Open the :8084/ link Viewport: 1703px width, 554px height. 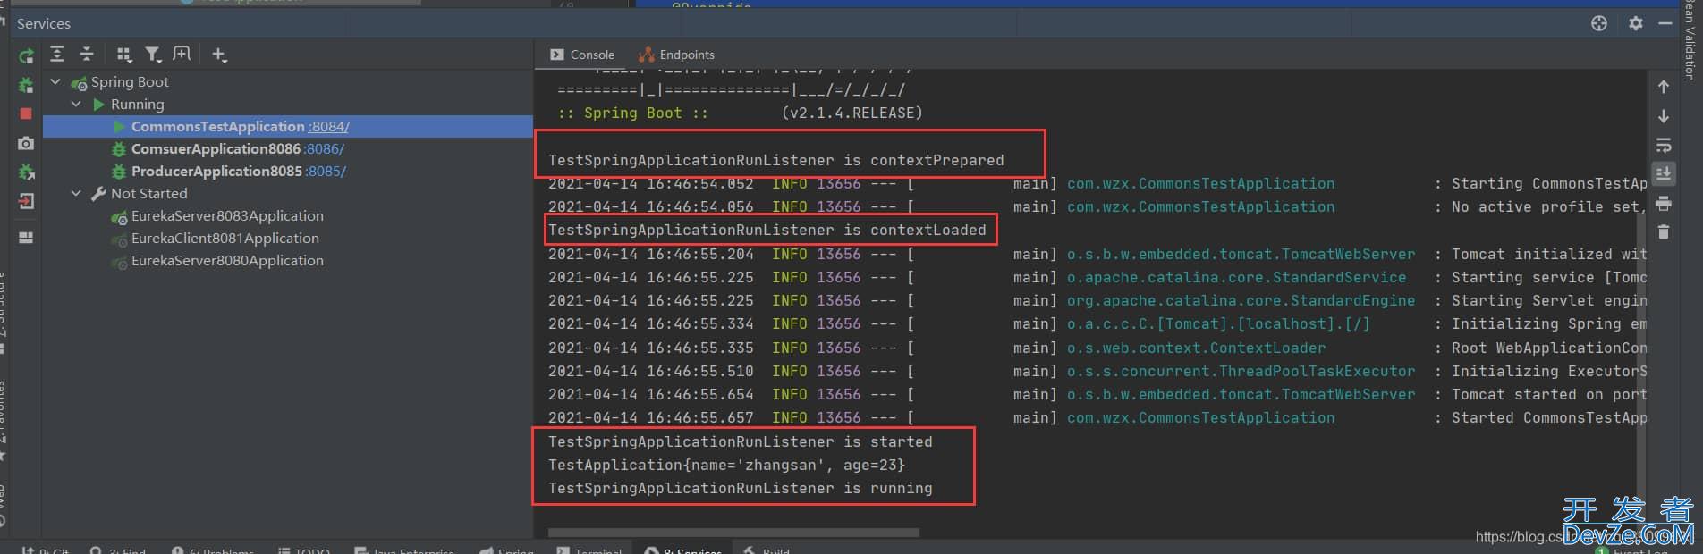329,127
